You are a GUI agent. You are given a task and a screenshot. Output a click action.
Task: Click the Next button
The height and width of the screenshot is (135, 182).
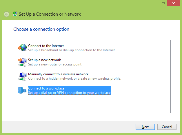145,127
